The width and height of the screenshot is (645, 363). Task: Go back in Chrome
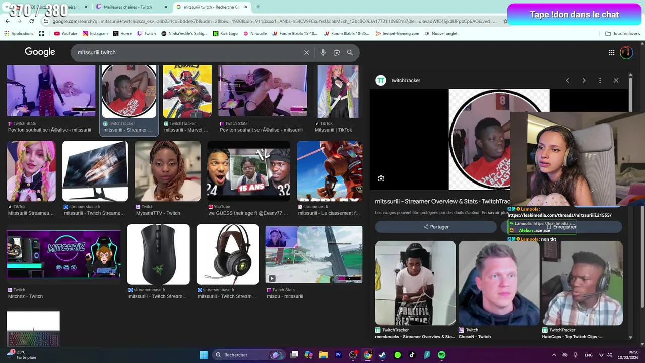point(7,21)
